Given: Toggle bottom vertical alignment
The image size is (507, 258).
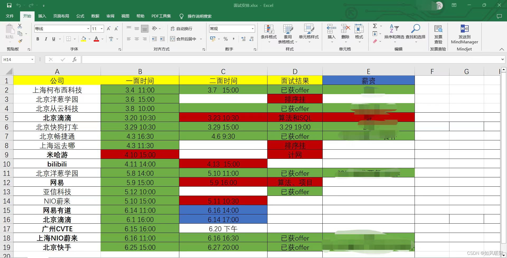Looking at the screenshot, I should [144, 29].
